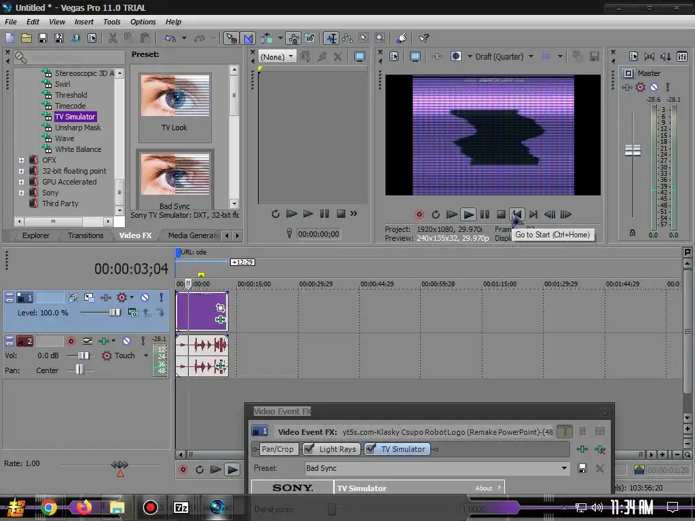Click the Level slider on video track
The height and width of the screenshot is (521, 695).
coord(115,312)
